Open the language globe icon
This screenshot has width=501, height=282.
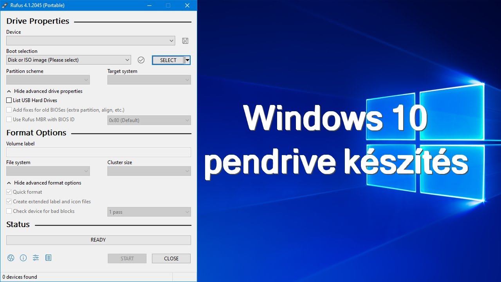pyautogui.click(x=11, y=258)
